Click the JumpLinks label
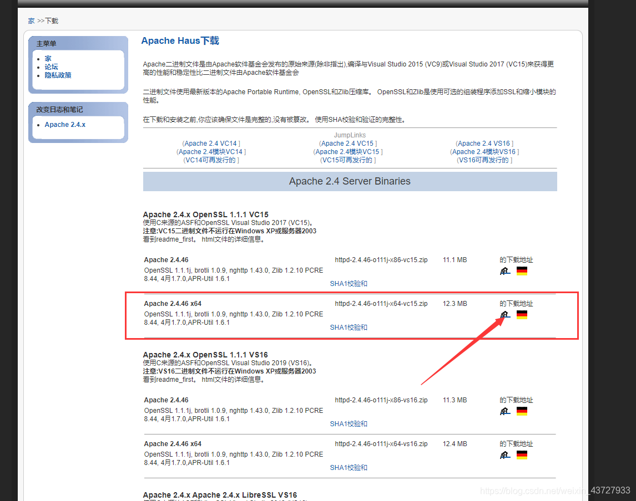The width and height of the screenshot is (636, 501). point(350,135)
